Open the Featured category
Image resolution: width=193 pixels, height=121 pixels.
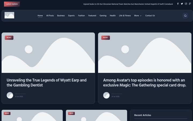pos(92,16)
